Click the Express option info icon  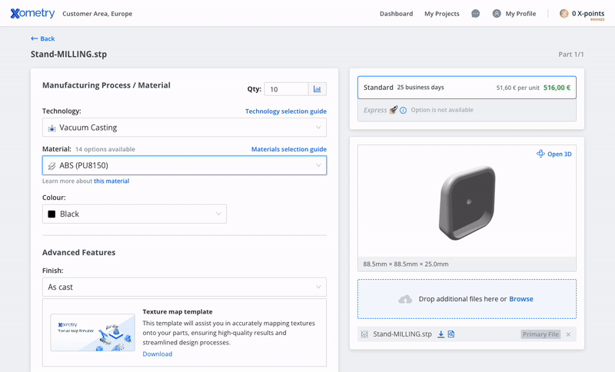coord(403,111)
